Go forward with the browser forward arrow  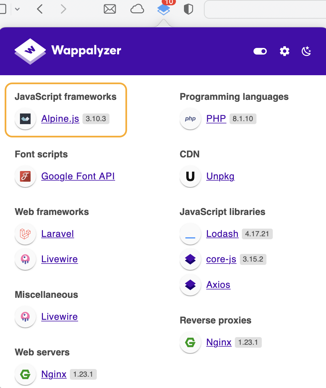[x=63, y=9]
